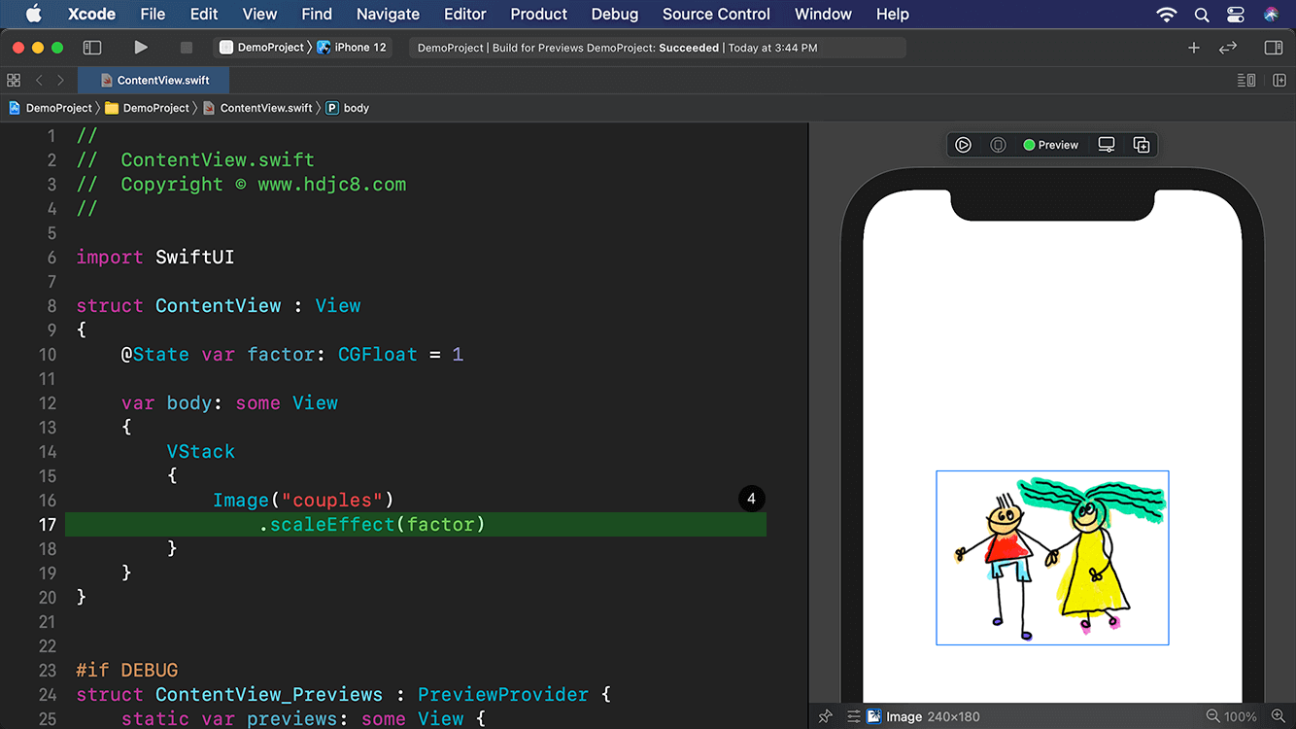Screen dimensions: 1296x729
Task: Open editor options menu
Action: click(1246, 80)
